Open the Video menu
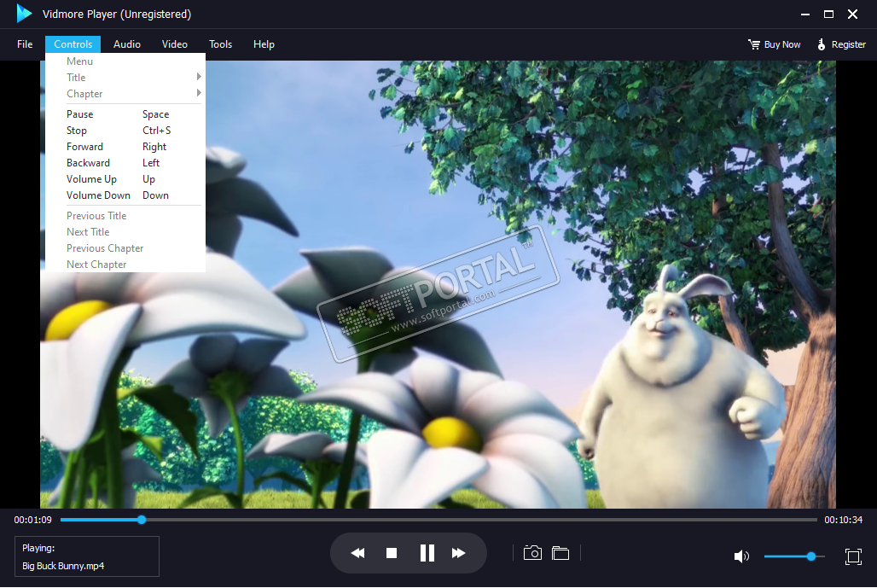The image size is (877, 588). (175, 44)
